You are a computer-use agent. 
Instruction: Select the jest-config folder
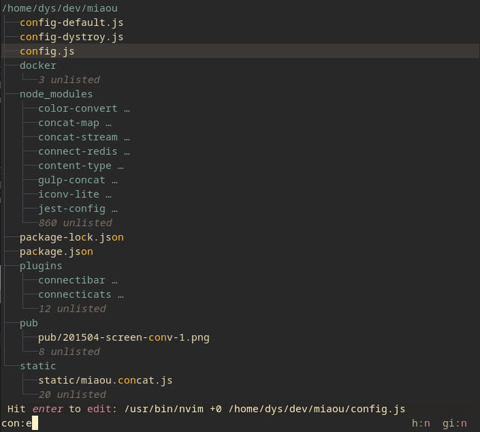pyautogui.click(x=71, y=209)
